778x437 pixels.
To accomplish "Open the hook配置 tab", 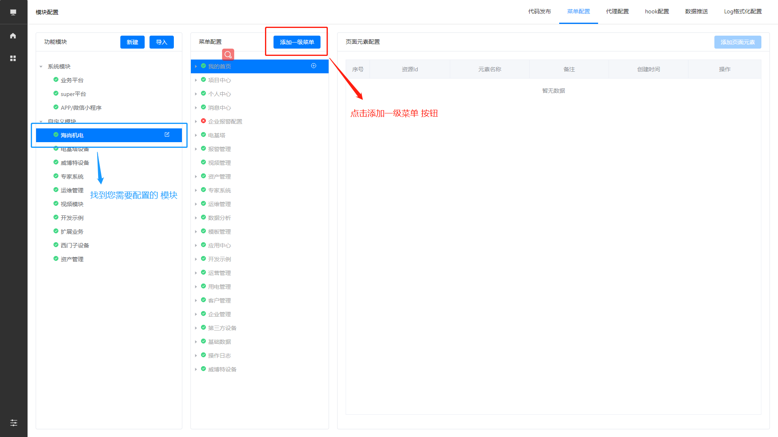I will 657,11.
